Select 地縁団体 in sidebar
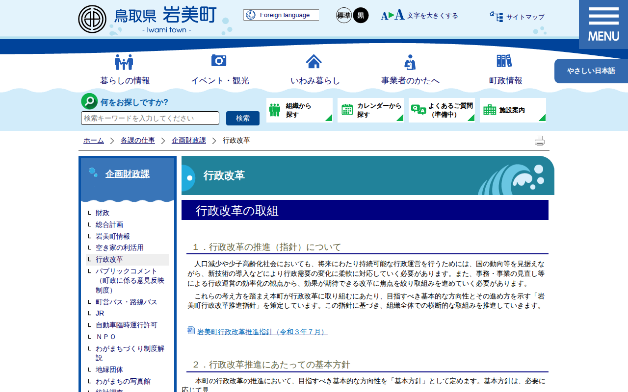The width and height of the screenshot is (628, 392). [x=109, y=369]
